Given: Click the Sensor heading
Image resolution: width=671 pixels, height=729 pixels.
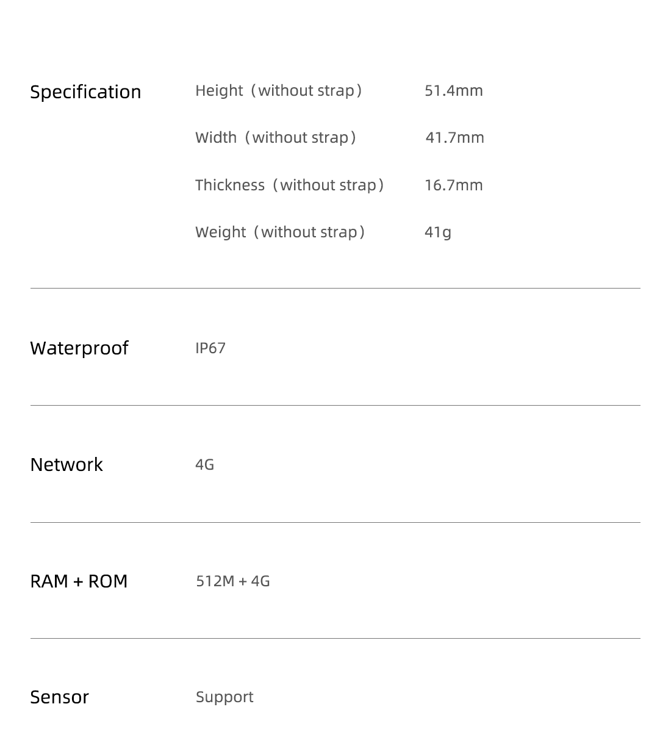Looking at the screenshot, I should [x=60, y=697].
